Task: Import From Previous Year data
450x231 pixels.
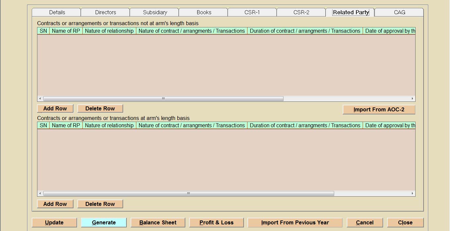Action: coord(295,223)
